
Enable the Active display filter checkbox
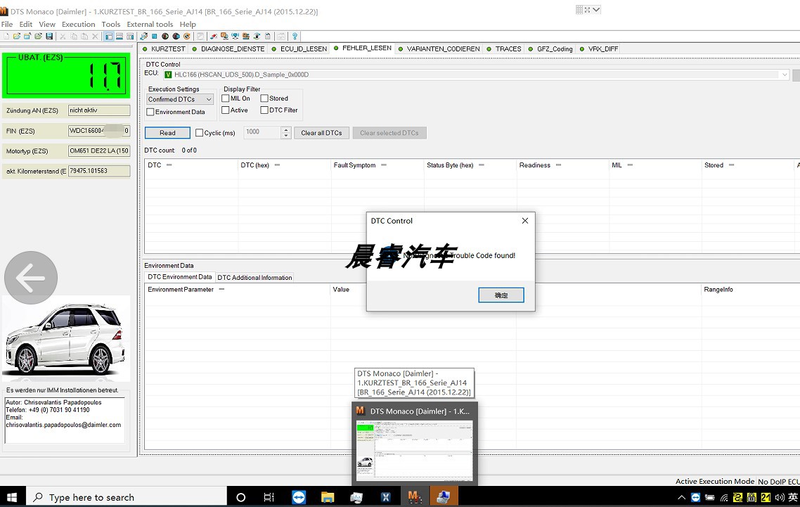tap(226, 110)
